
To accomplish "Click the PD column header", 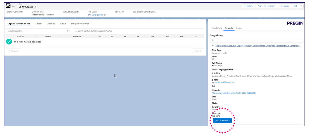I will [x=181, y=37].
